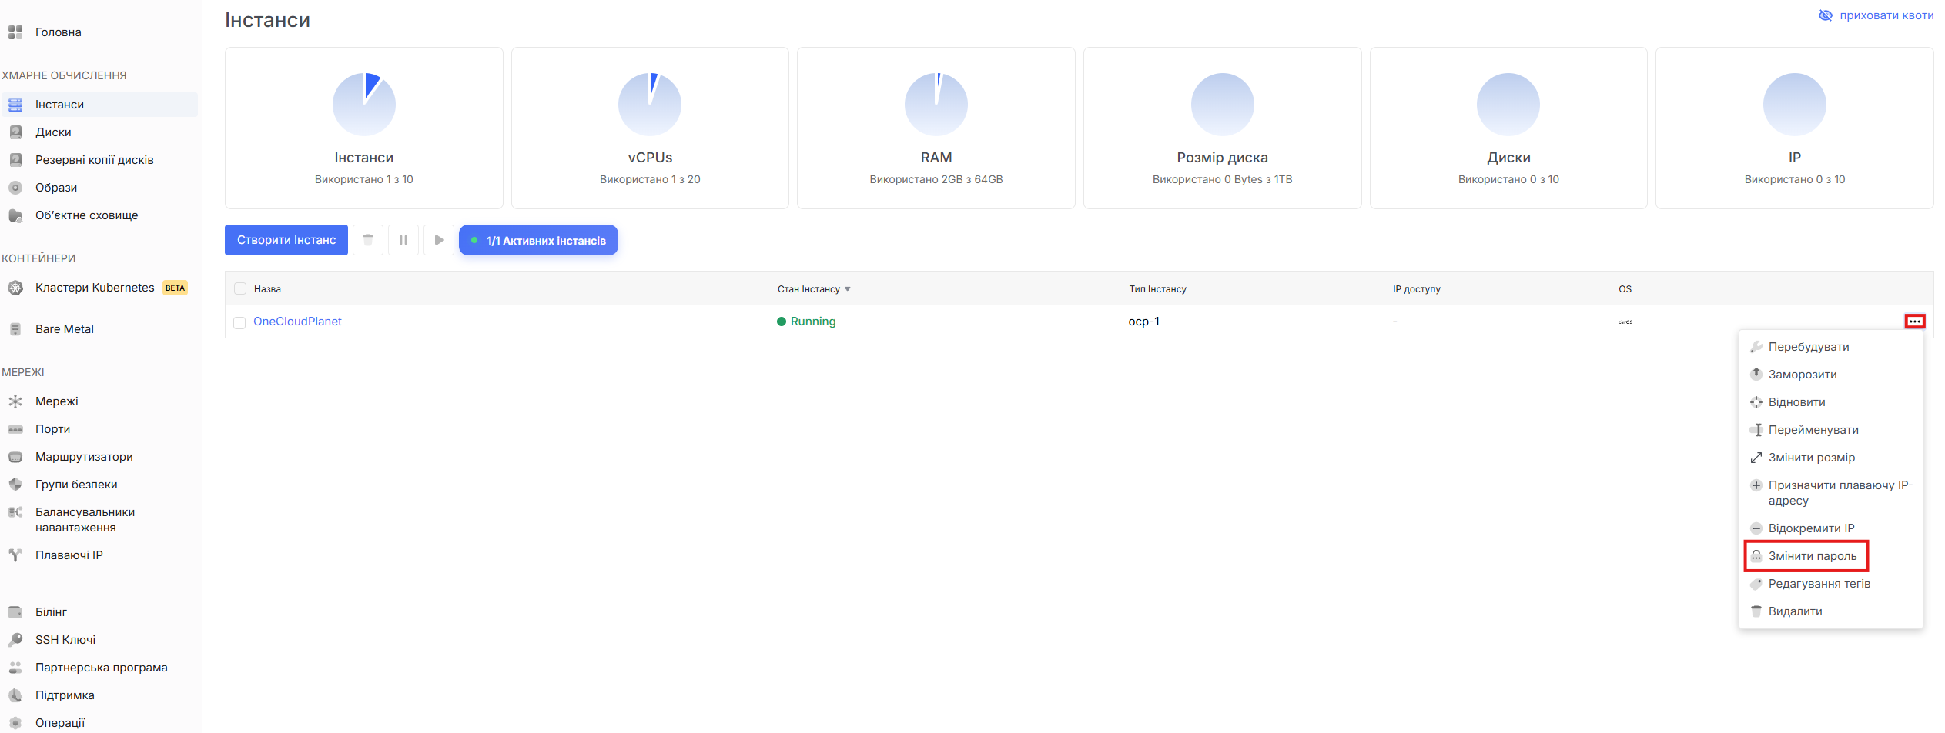Click the SSH keys key icon
Viewport: 1945px width, 733px height.
point(15,640)
